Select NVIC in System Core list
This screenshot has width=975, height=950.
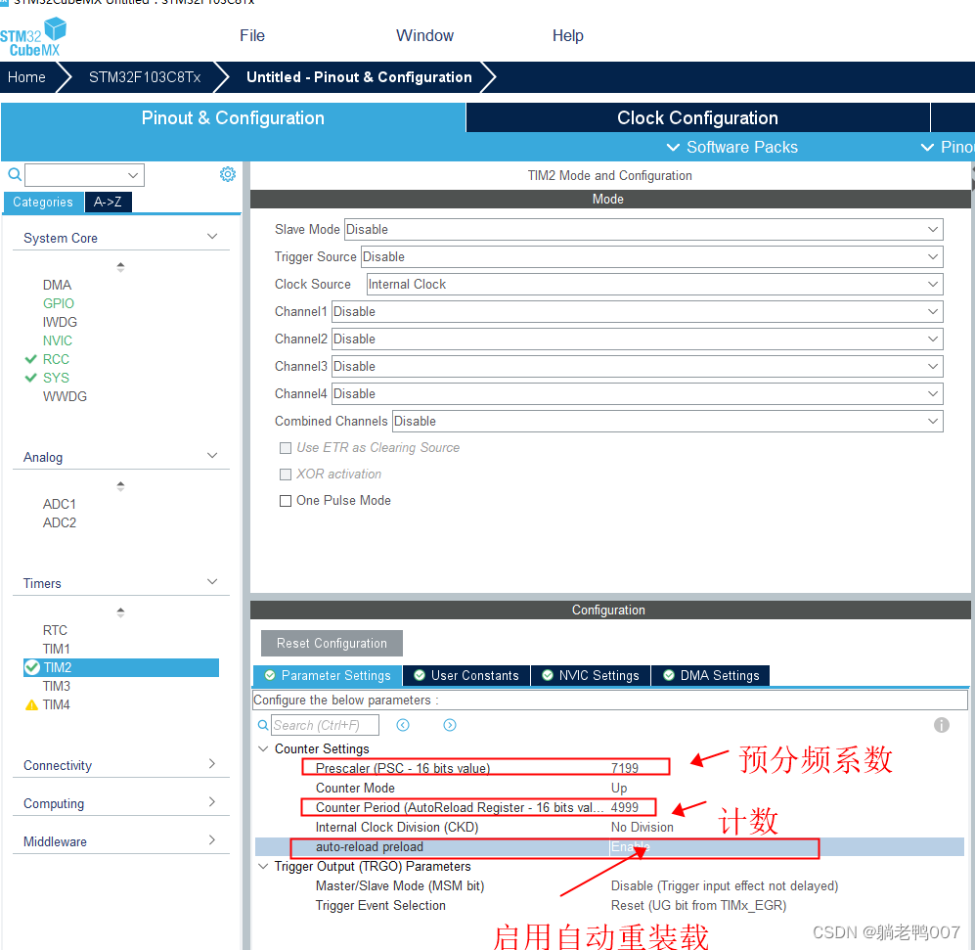point(57,340)
